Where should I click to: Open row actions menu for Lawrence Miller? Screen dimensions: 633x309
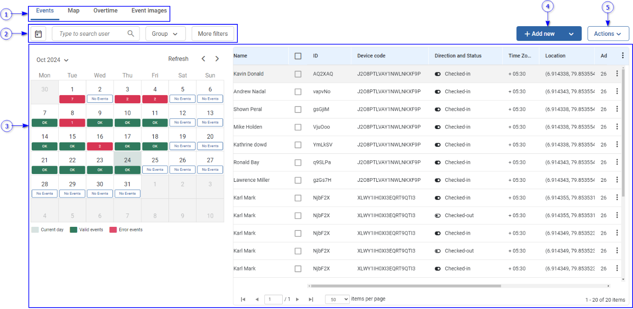coord(617,180)
